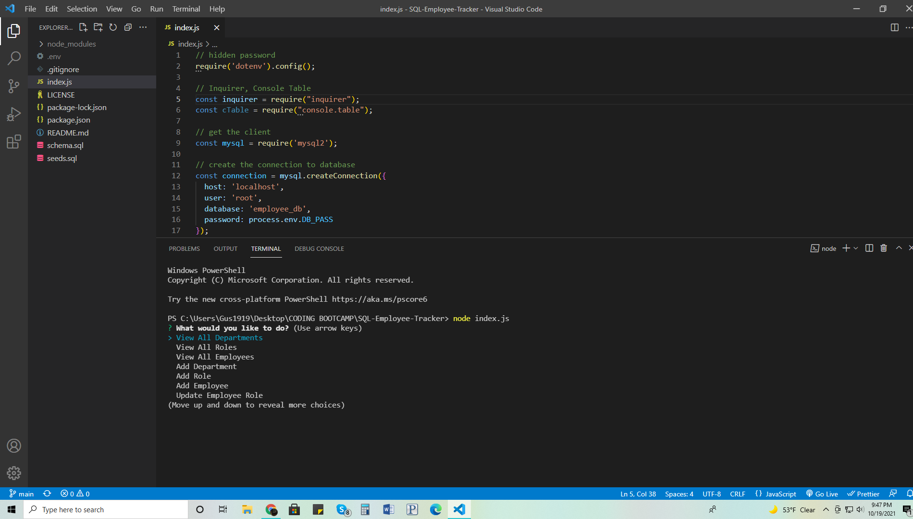Open the Accounts icon in activity bar
The height and width of the screenshot is (519, 913).
tap(14, 446)
